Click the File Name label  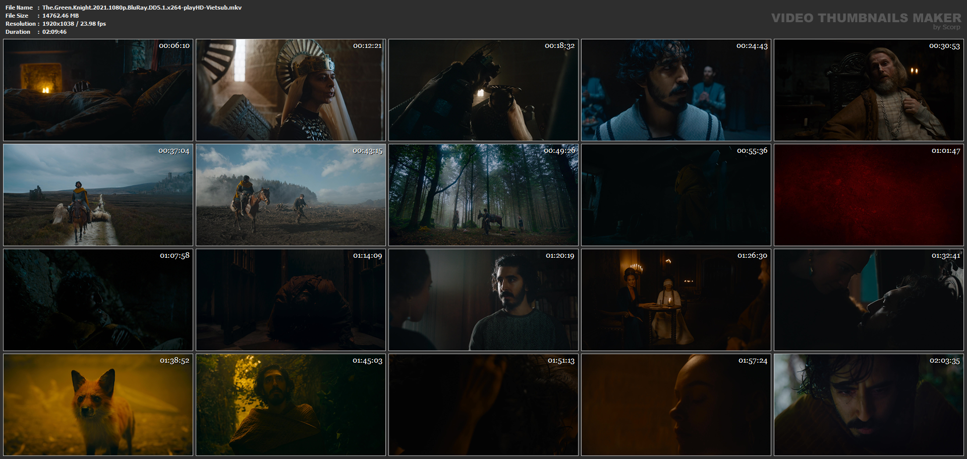point(19,8)
